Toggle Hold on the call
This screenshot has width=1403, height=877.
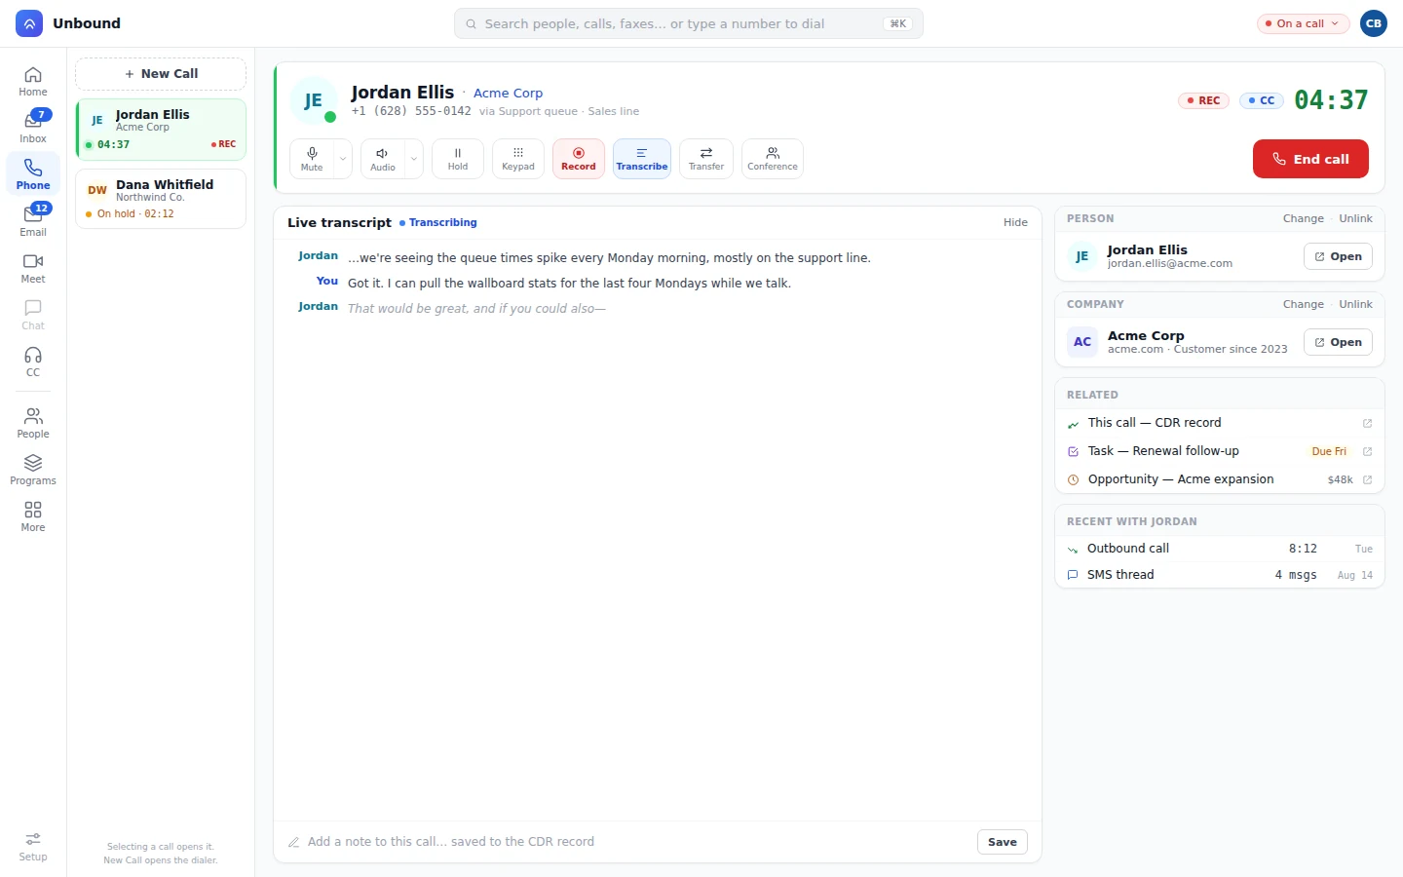pyautogui.click(x=458, y=159)
